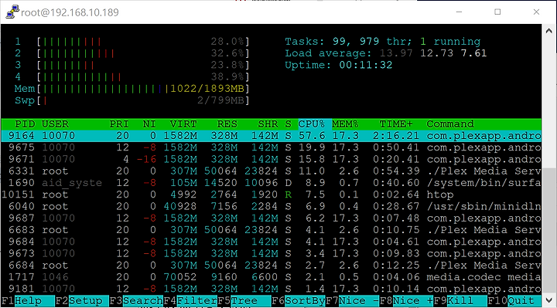
Task: Open F2 Setup screen
Action: [82, 301]
